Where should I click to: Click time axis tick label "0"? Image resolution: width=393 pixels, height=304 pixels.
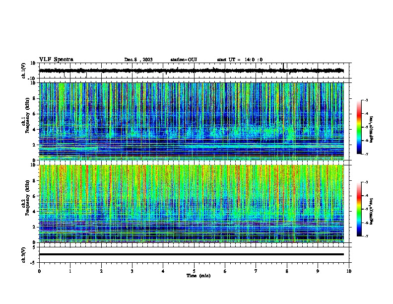[x=39, y=271]
